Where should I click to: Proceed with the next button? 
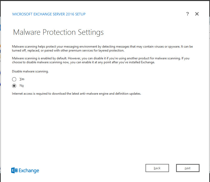coord(188,168)
